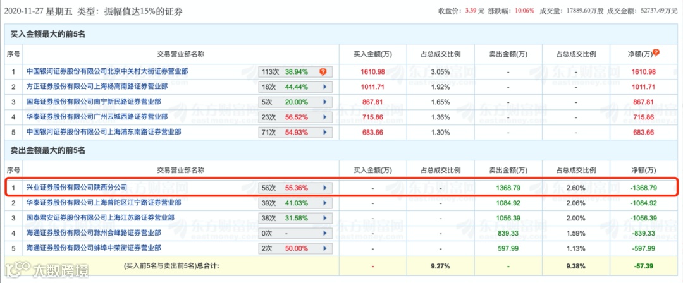This screenshot has height=283, width=683.
Task: Click the 1.92% proportion cell
Action: (440, 87)
